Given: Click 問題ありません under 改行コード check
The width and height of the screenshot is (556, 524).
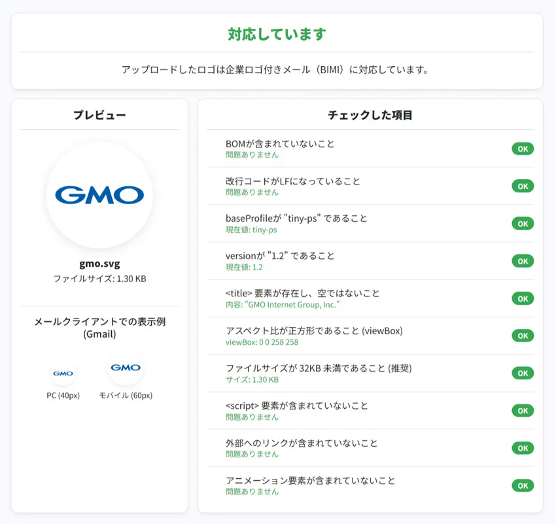Looking at the screenshot, I should click(252, 192).
